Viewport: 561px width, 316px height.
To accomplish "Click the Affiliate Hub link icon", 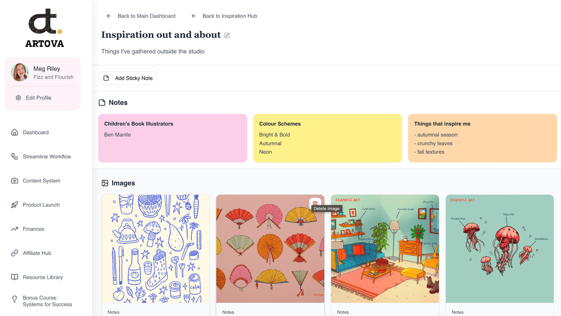I will click(15, 253).
